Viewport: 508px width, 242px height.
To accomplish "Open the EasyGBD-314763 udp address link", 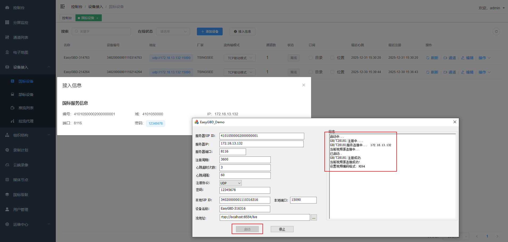I will coord(171,58).
